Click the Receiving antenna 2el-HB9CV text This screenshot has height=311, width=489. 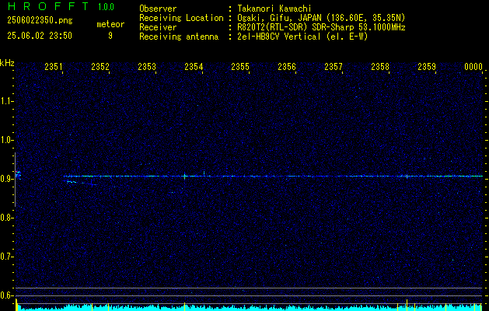coord(302,37)
